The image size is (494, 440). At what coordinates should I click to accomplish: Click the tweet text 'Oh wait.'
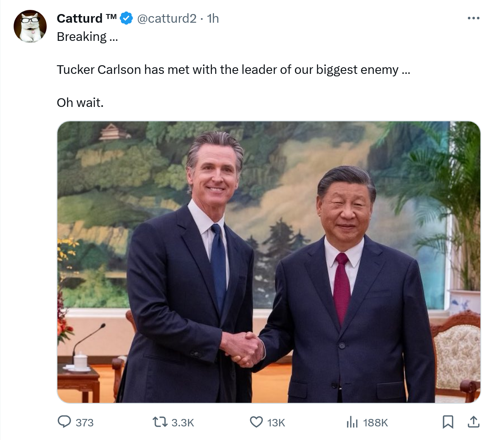pyautogui.click(x=80, y=103)
